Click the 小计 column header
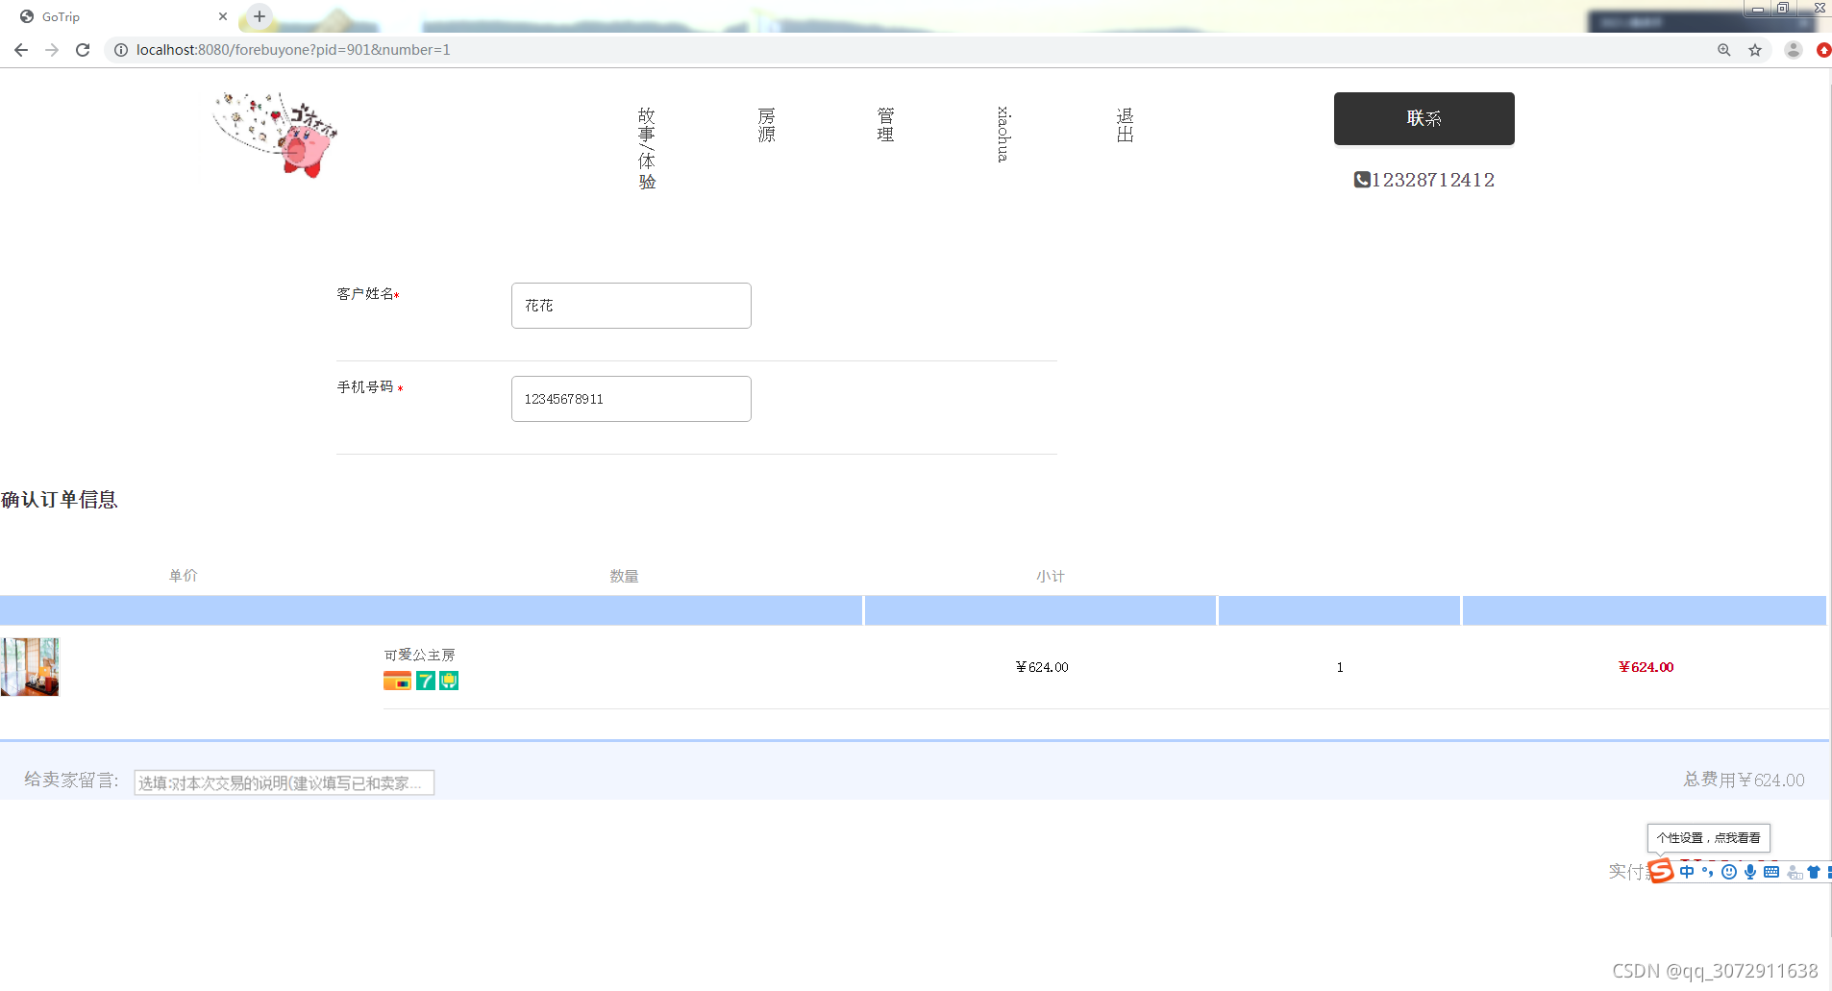 pyautogui.click(x=1051, y=576)
